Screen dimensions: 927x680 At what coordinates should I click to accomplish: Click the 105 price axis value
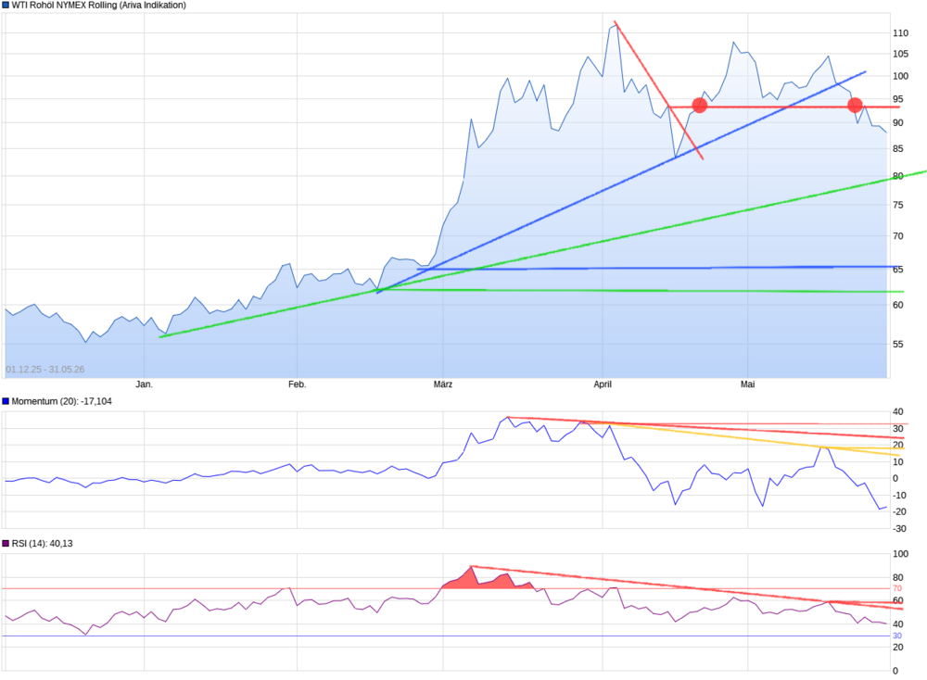[x=900, y=54]
